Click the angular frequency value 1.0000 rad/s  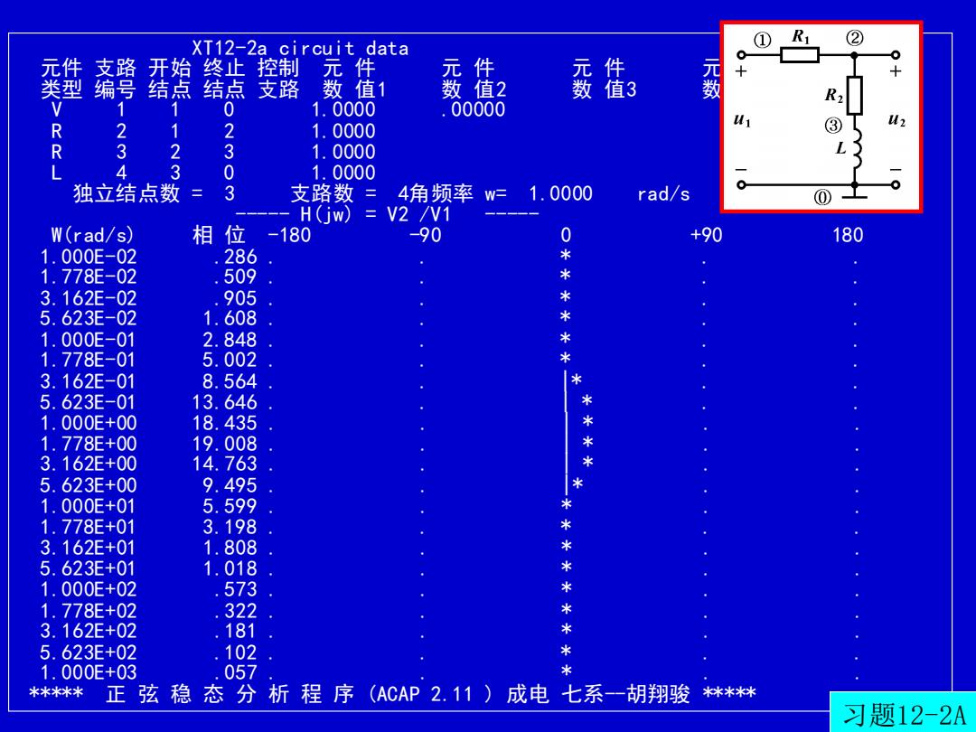pyautogui.click(x=609, y=193)
